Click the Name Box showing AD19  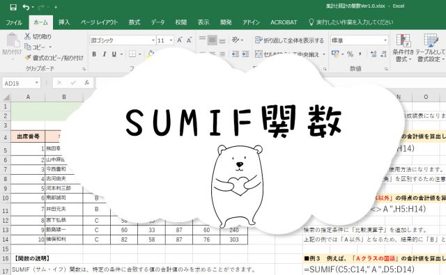(x=22, y=84)
